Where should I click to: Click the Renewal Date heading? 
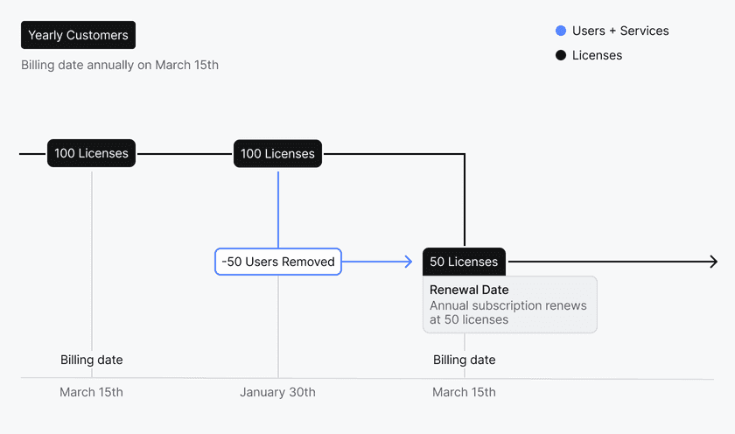click(469, 290)
